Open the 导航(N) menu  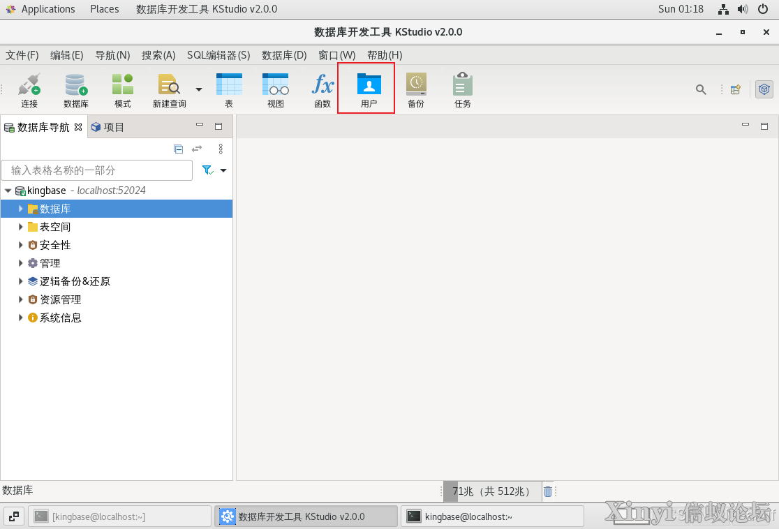click(x=112, y=55)
